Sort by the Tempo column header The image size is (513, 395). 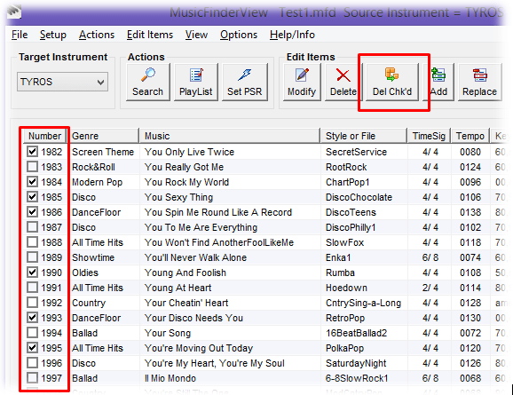[470, 136]
